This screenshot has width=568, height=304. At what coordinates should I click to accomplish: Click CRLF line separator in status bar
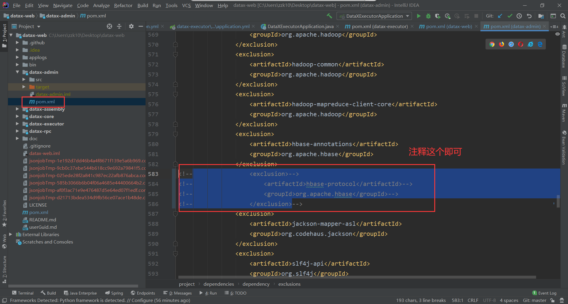473,300
